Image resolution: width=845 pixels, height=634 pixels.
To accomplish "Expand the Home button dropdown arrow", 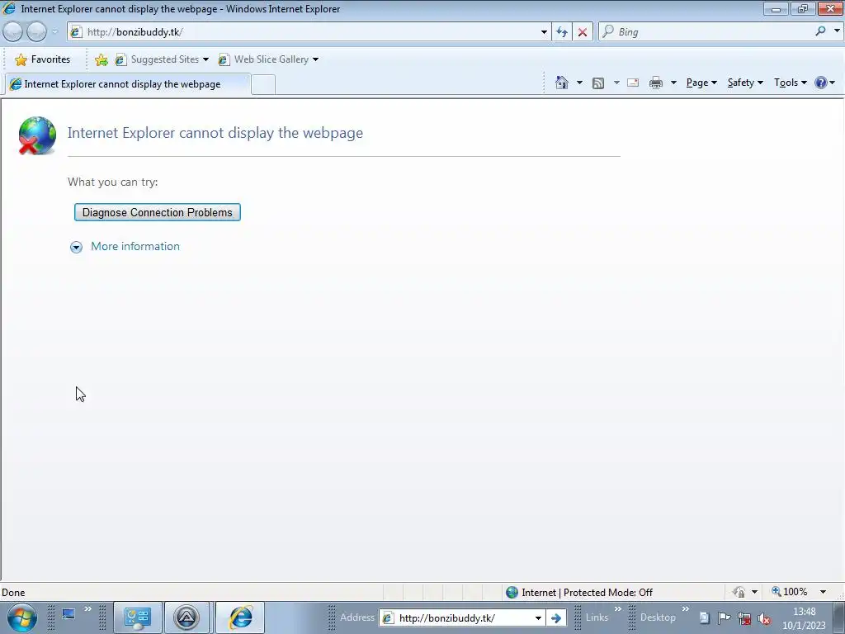I will coord(579,83).
